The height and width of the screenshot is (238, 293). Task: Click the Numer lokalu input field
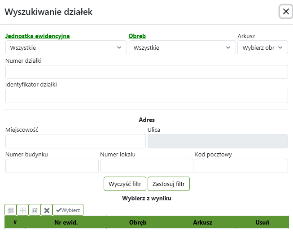click(146, 166)
